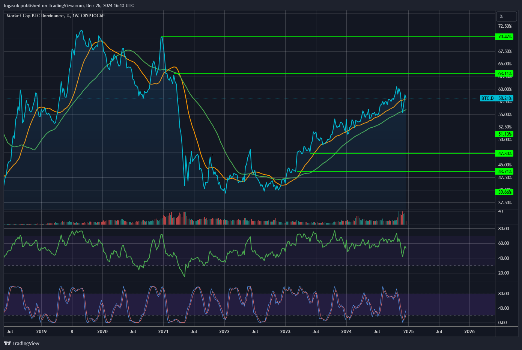Screen dimensions: 522x350
Task: Click the fugasok published header text
Action: 69,6
